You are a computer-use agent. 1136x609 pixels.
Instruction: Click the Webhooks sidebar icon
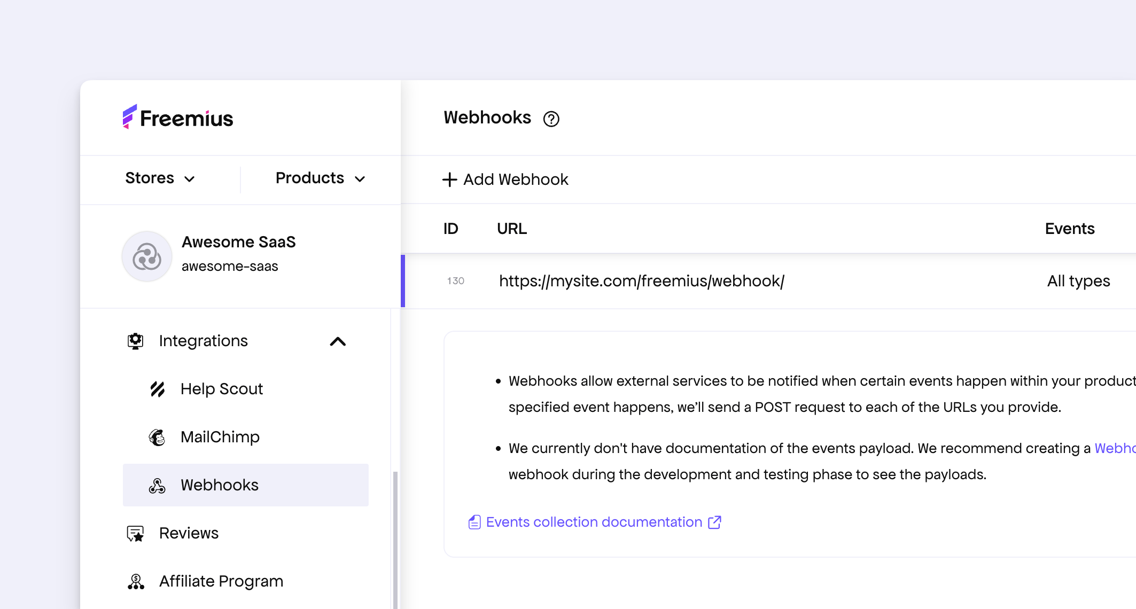tap(157, 485)
